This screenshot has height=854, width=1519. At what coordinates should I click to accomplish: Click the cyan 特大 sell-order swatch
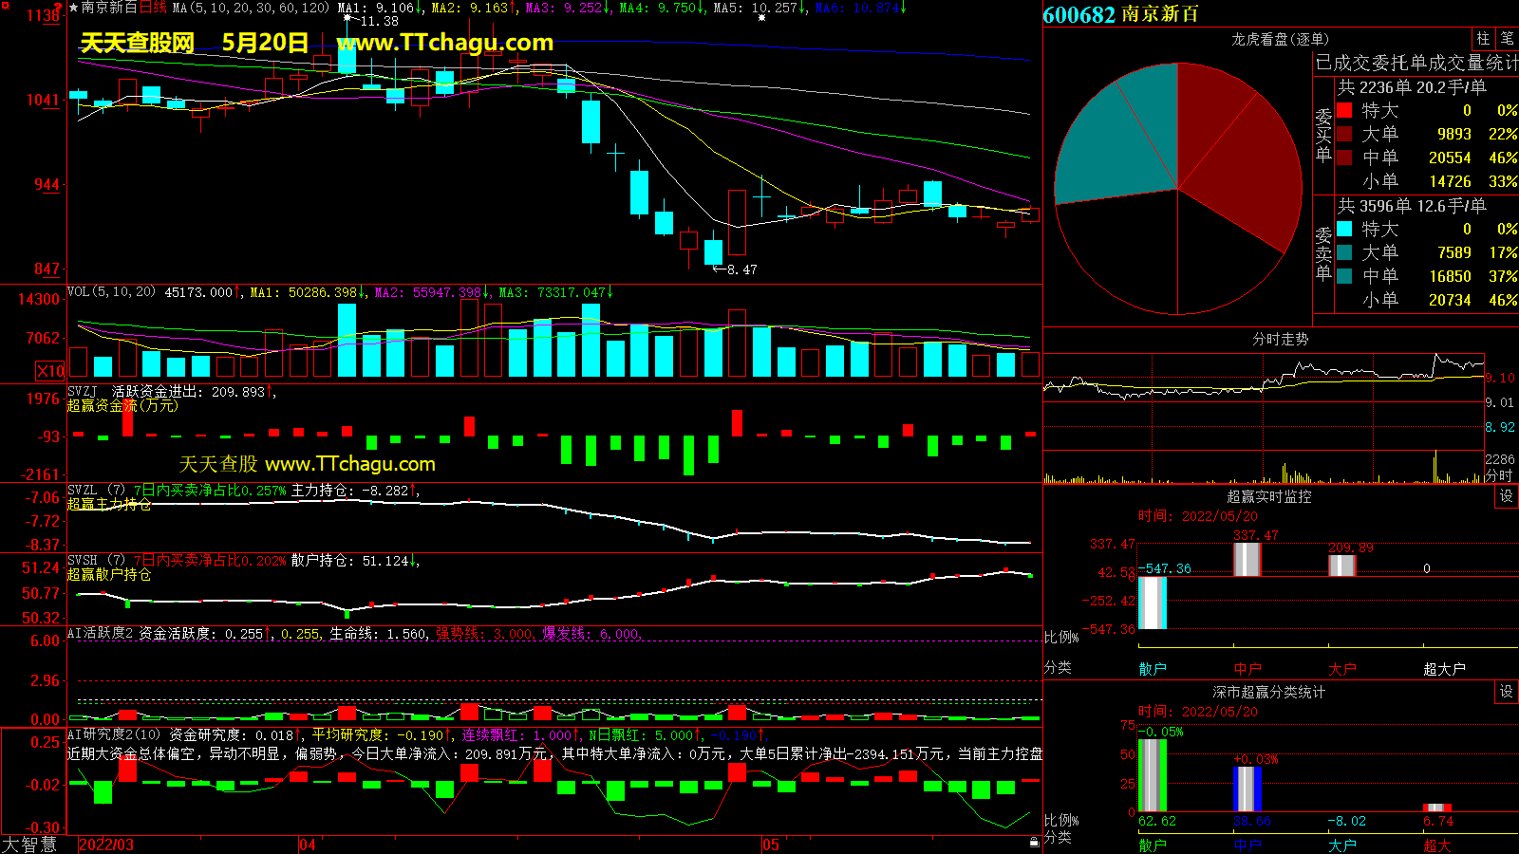1344,229
